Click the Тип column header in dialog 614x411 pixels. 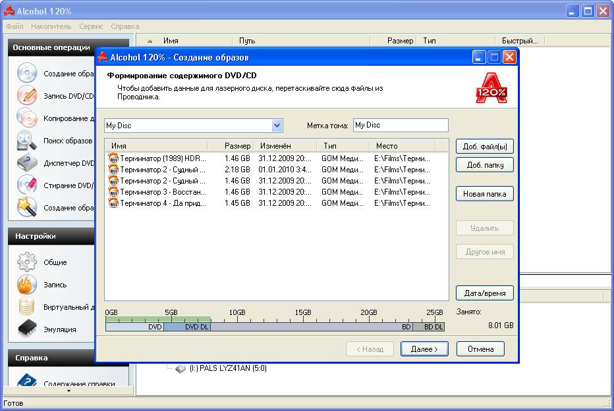(343, 146)
